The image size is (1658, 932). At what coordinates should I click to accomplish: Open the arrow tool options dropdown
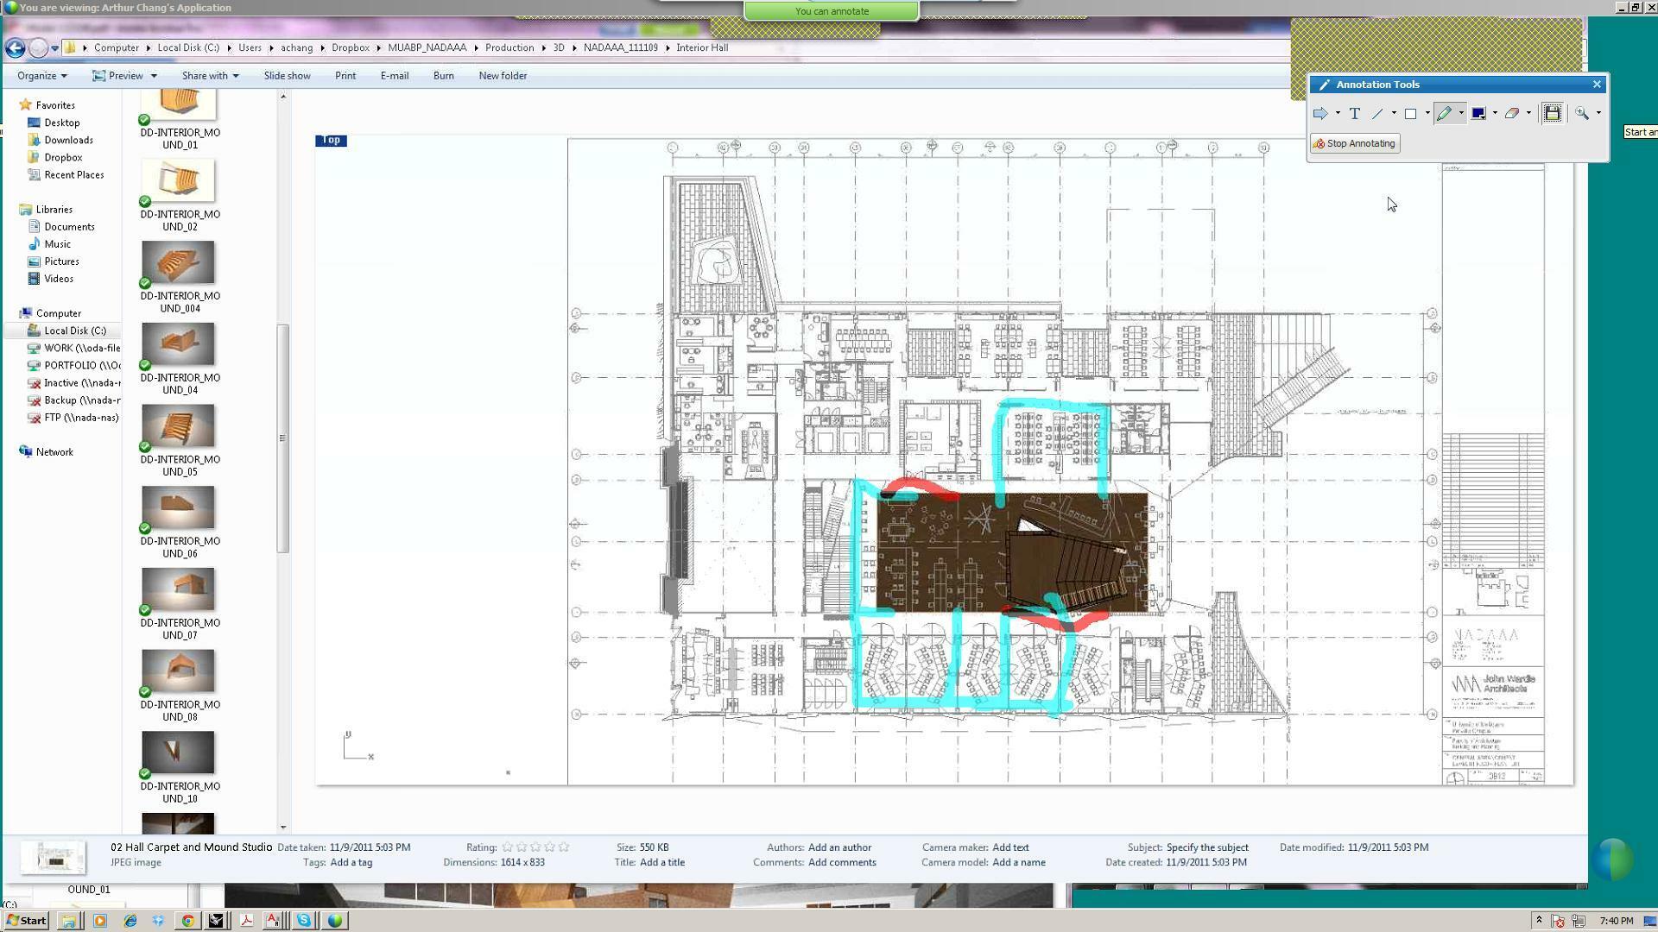pyautogui.click(x=1338, y=113)
